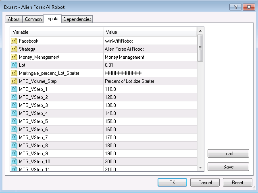Click the numeric icon beside MTG_VStep_5
The height and width of the screenshot is (193, 258).
14,121
